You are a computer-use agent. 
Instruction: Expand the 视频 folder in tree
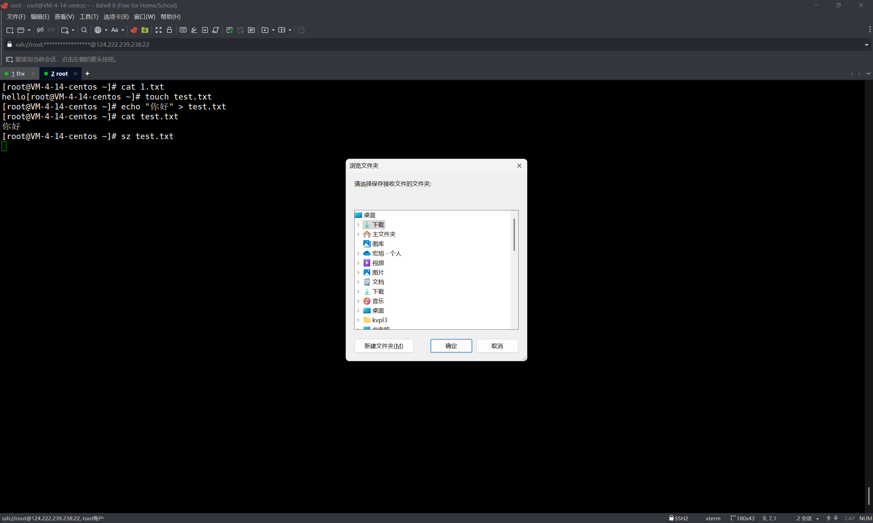[x=358, y=263]
